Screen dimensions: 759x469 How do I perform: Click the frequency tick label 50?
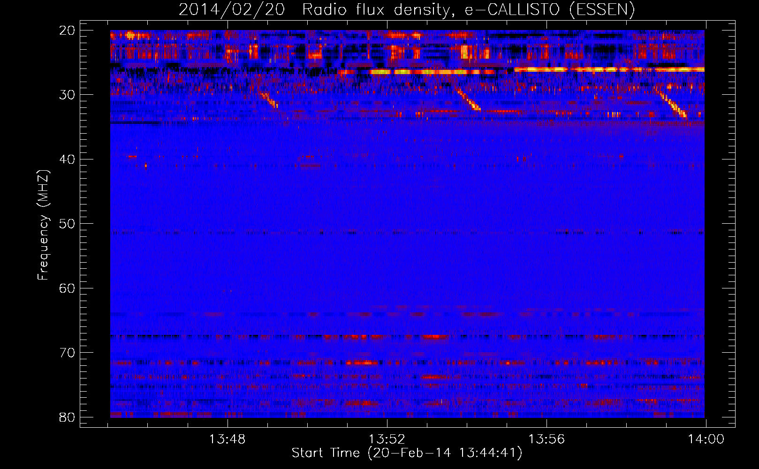(x=67, y=224)
